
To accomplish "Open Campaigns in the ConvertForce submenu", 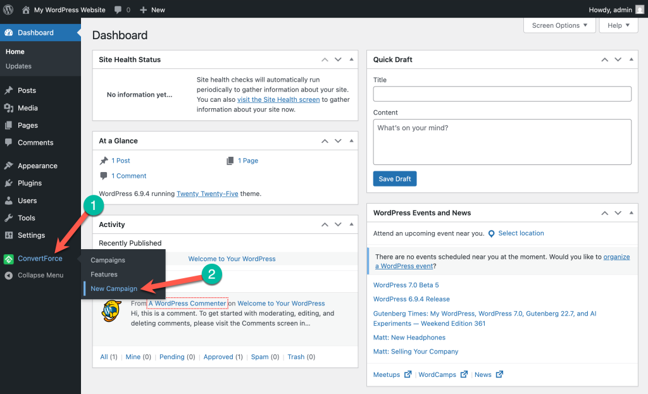I will (x=108, y=260).
